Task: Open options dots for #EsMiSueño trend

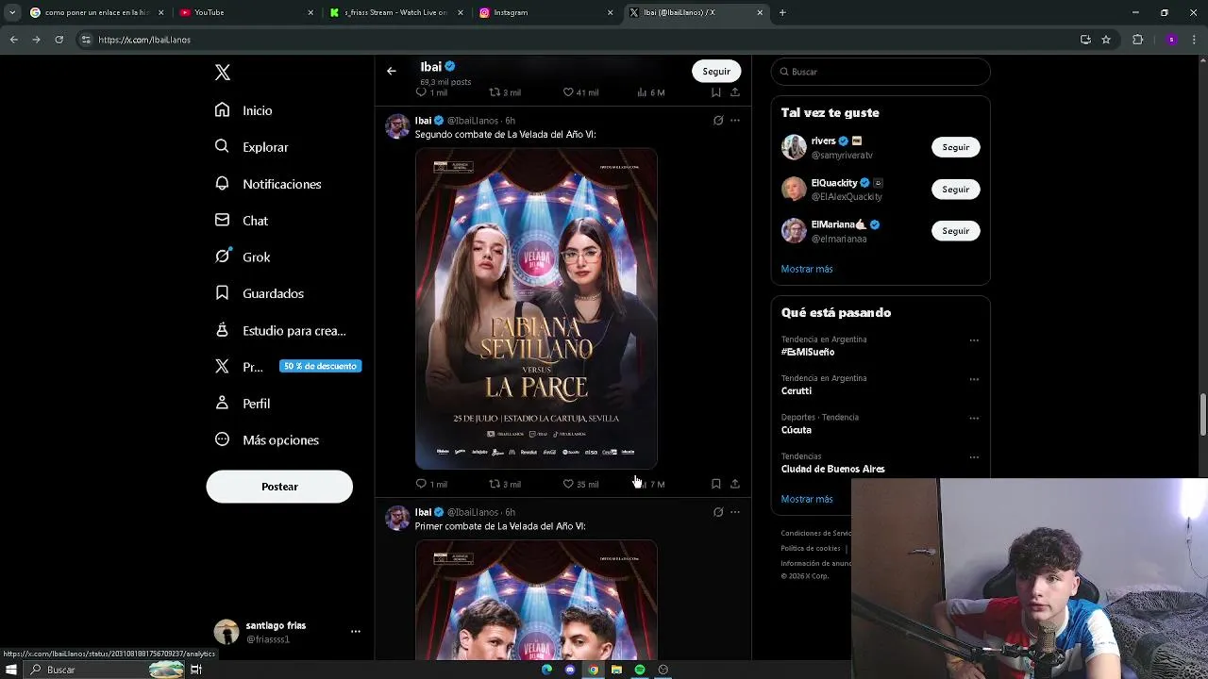Action: click(x=974, y=340)
